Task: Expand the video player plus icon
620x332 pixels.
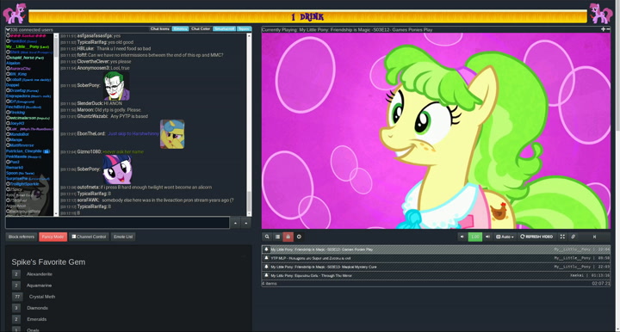Action: pos(603,29)
